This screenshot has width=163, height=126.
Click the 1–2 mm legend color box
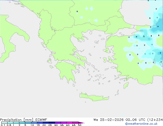point(16,123)
